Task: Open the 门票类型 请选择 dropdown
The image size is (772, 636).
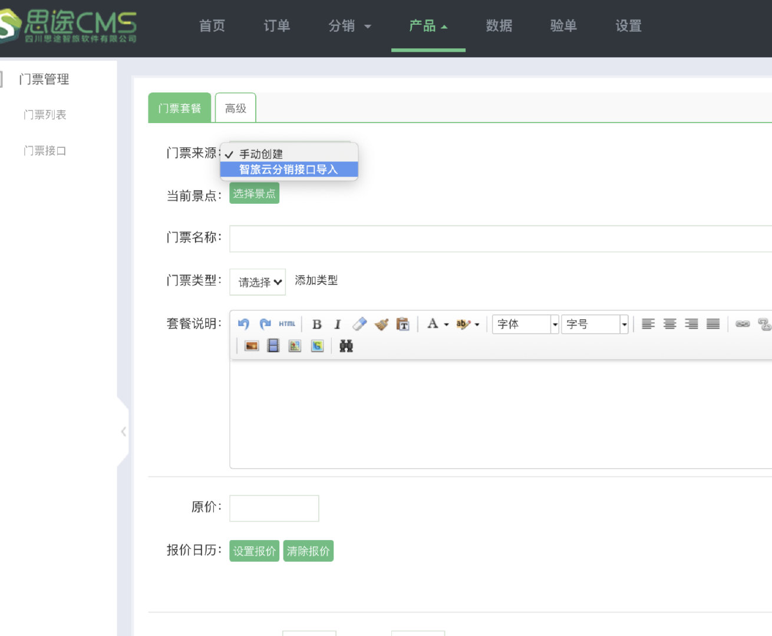Action: click(x=258, y=282)
